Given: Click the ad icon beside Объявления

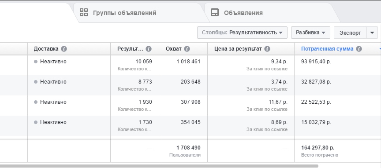Looking at the screenshot, I should click(215, 12).
